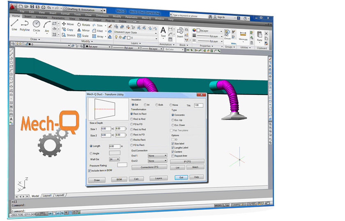This screenshot has width=345, height=221.
Task: Select the Polyline tool
Action: (25, 25)
